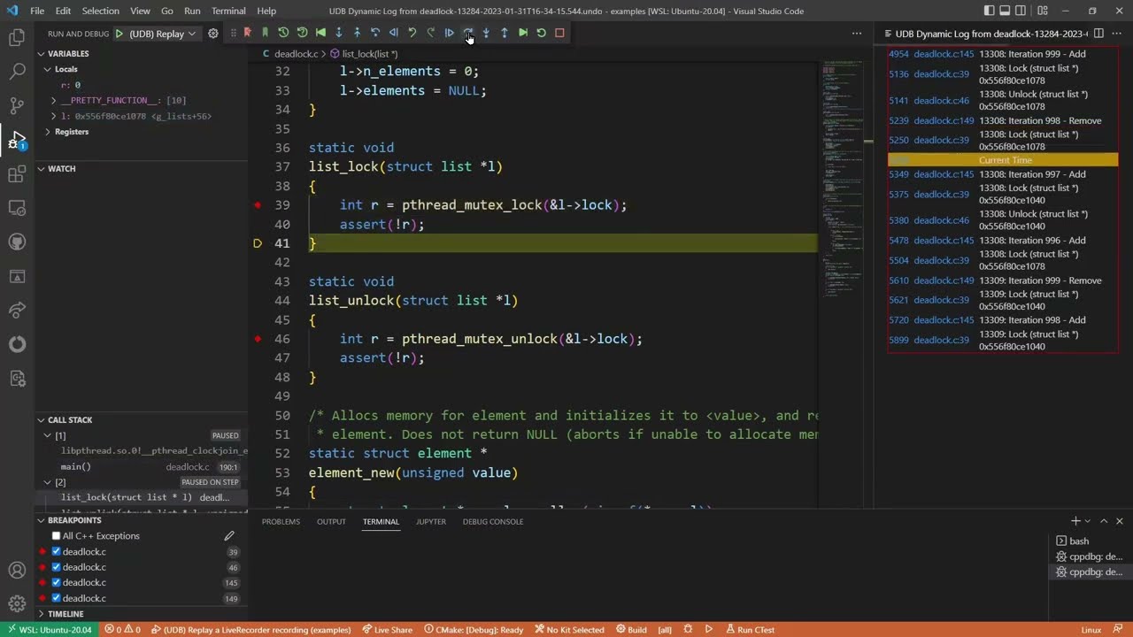Open the Selection menu
The image size is (1133, 637).
pos(100,11)
